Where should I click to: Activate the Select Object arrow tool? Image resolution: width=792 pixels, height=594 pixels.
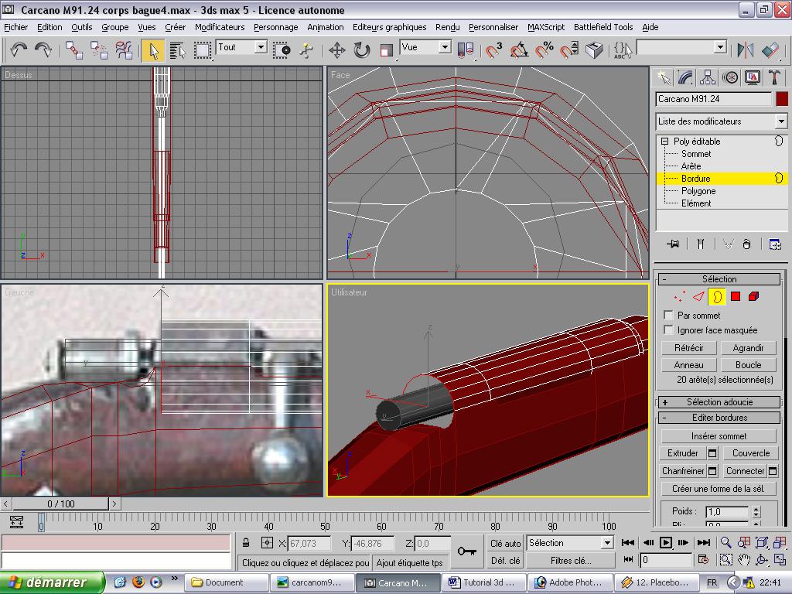153,50
